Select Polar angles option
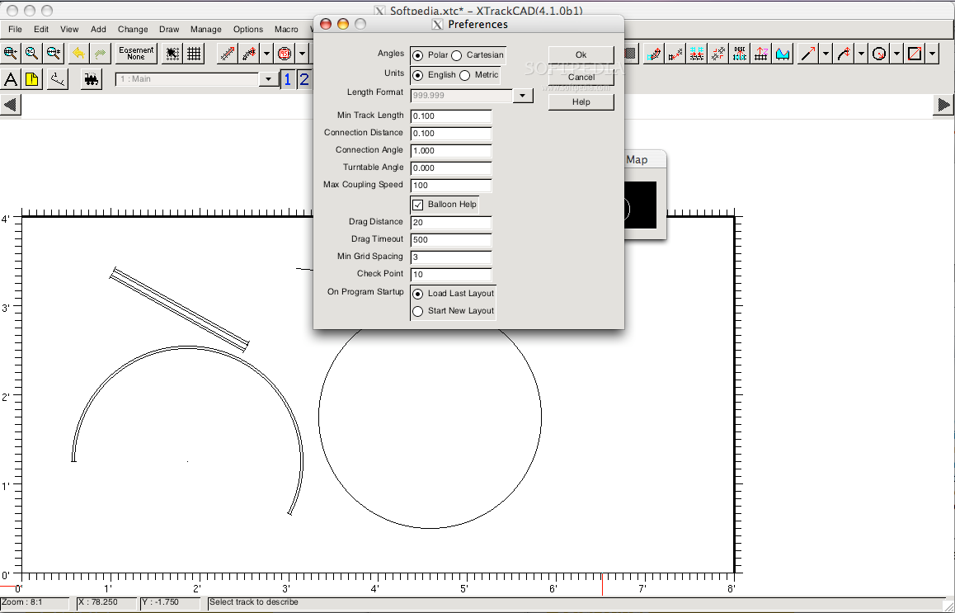Screen dimensions: 955x613 (x=418, y=55)
